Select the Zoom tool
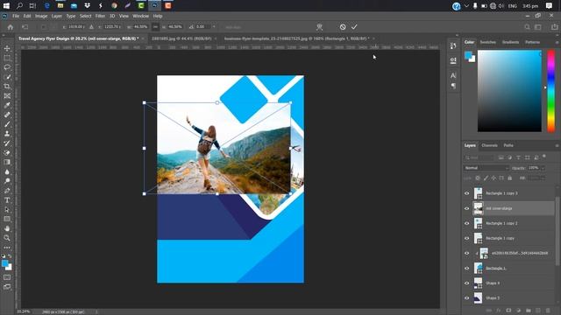561x315 pixels. click(x=7, y=238)
